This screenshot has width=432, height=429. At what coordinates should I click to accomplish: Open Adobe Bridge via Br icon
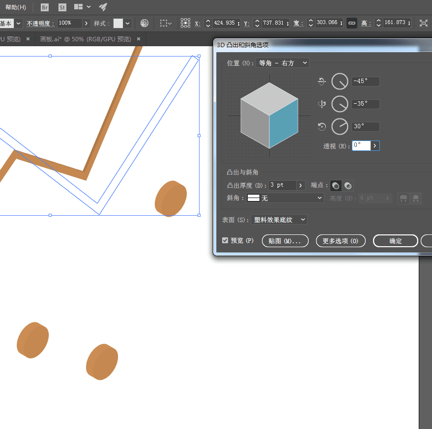pyautogui.click(x=45, y=7)
